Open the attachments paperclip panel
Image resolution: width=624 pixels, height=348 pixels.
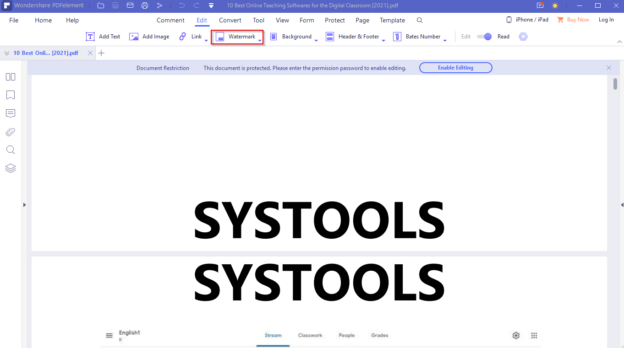pyautogui.click(x=11, y=132)
